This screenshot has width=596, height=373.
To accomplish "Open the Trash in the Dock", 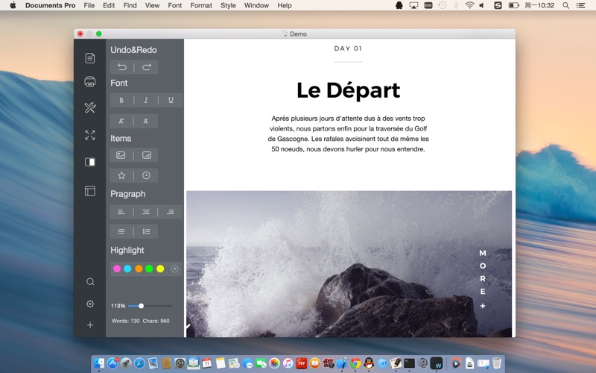I will 496,363.
